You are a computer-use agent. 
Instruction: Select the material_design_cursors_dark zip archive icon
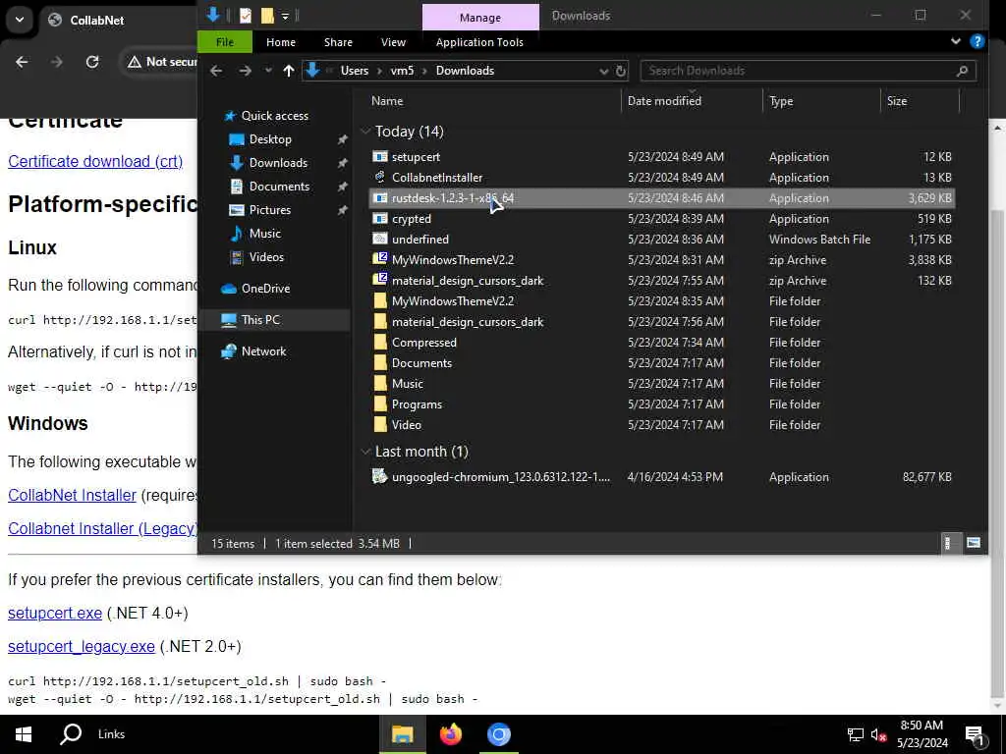[x=380, y=280]
